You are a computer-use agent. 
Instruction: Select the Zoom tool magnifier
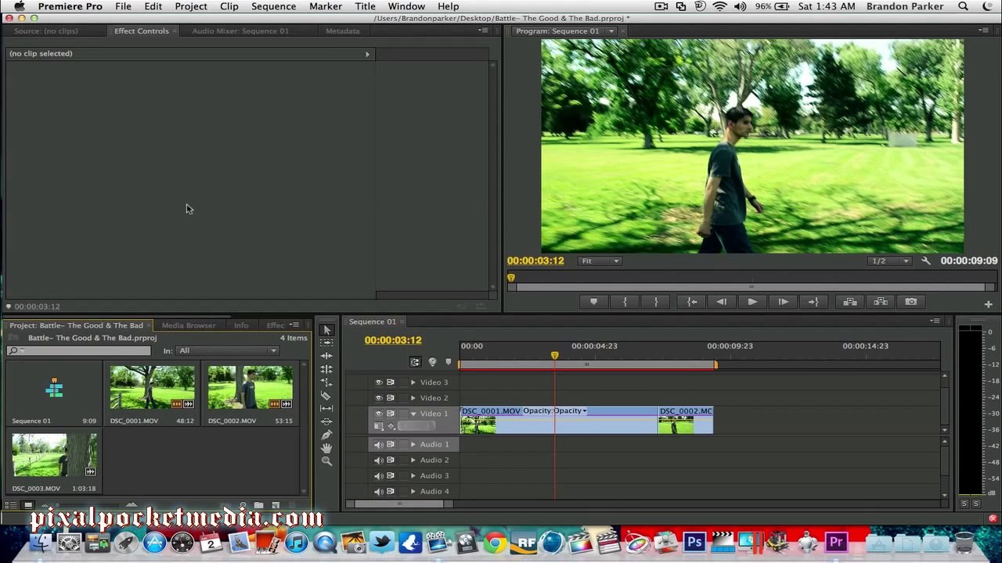pos(327,461)
